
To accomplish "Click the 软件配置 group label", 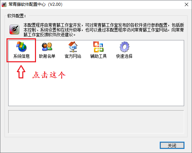I will point(17,16).
